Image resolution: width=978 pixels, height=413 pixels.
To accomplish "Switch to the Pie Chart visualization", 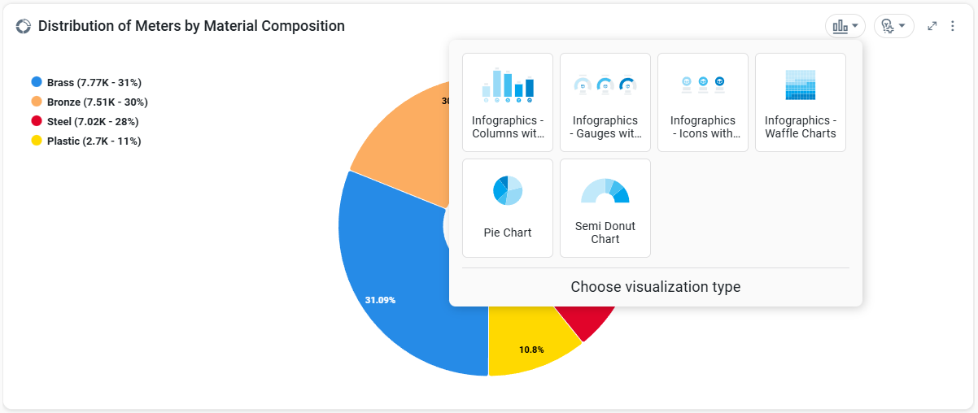I will click(x=508, y=208).
